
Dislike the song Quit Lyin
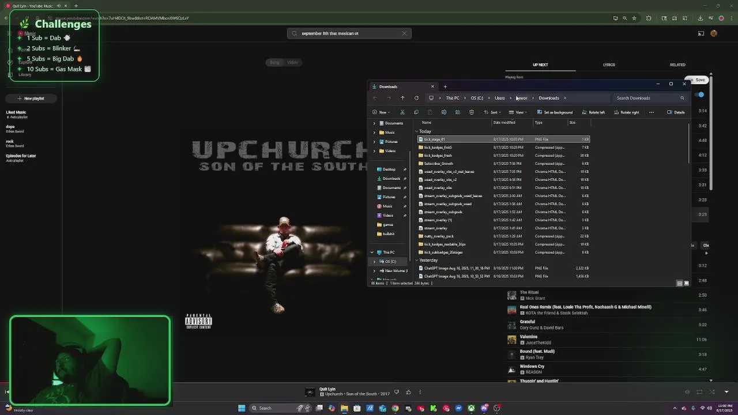click(397, 392)
